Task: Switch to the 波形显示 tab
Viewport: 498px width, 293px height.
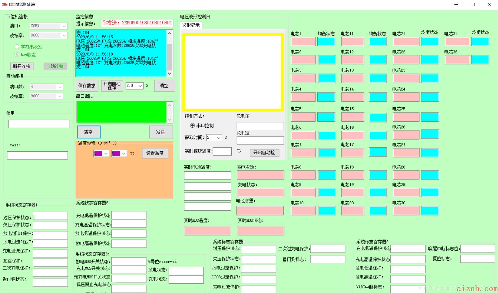Action: point(191,25)
